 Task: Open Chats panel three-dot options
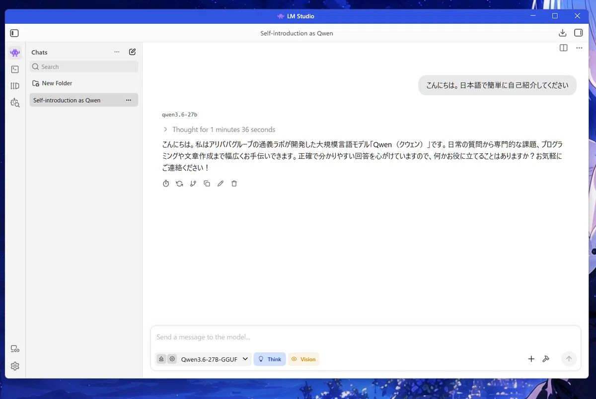pyautogui.click(x=117, y=52)
